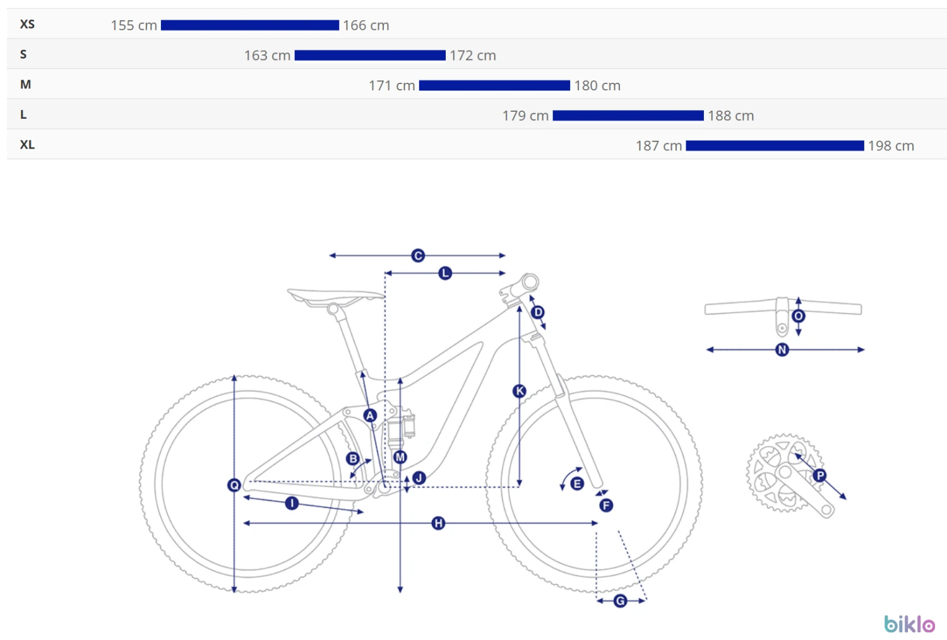Select the K stack marker

pyautogui.click(x=520, y=391)
